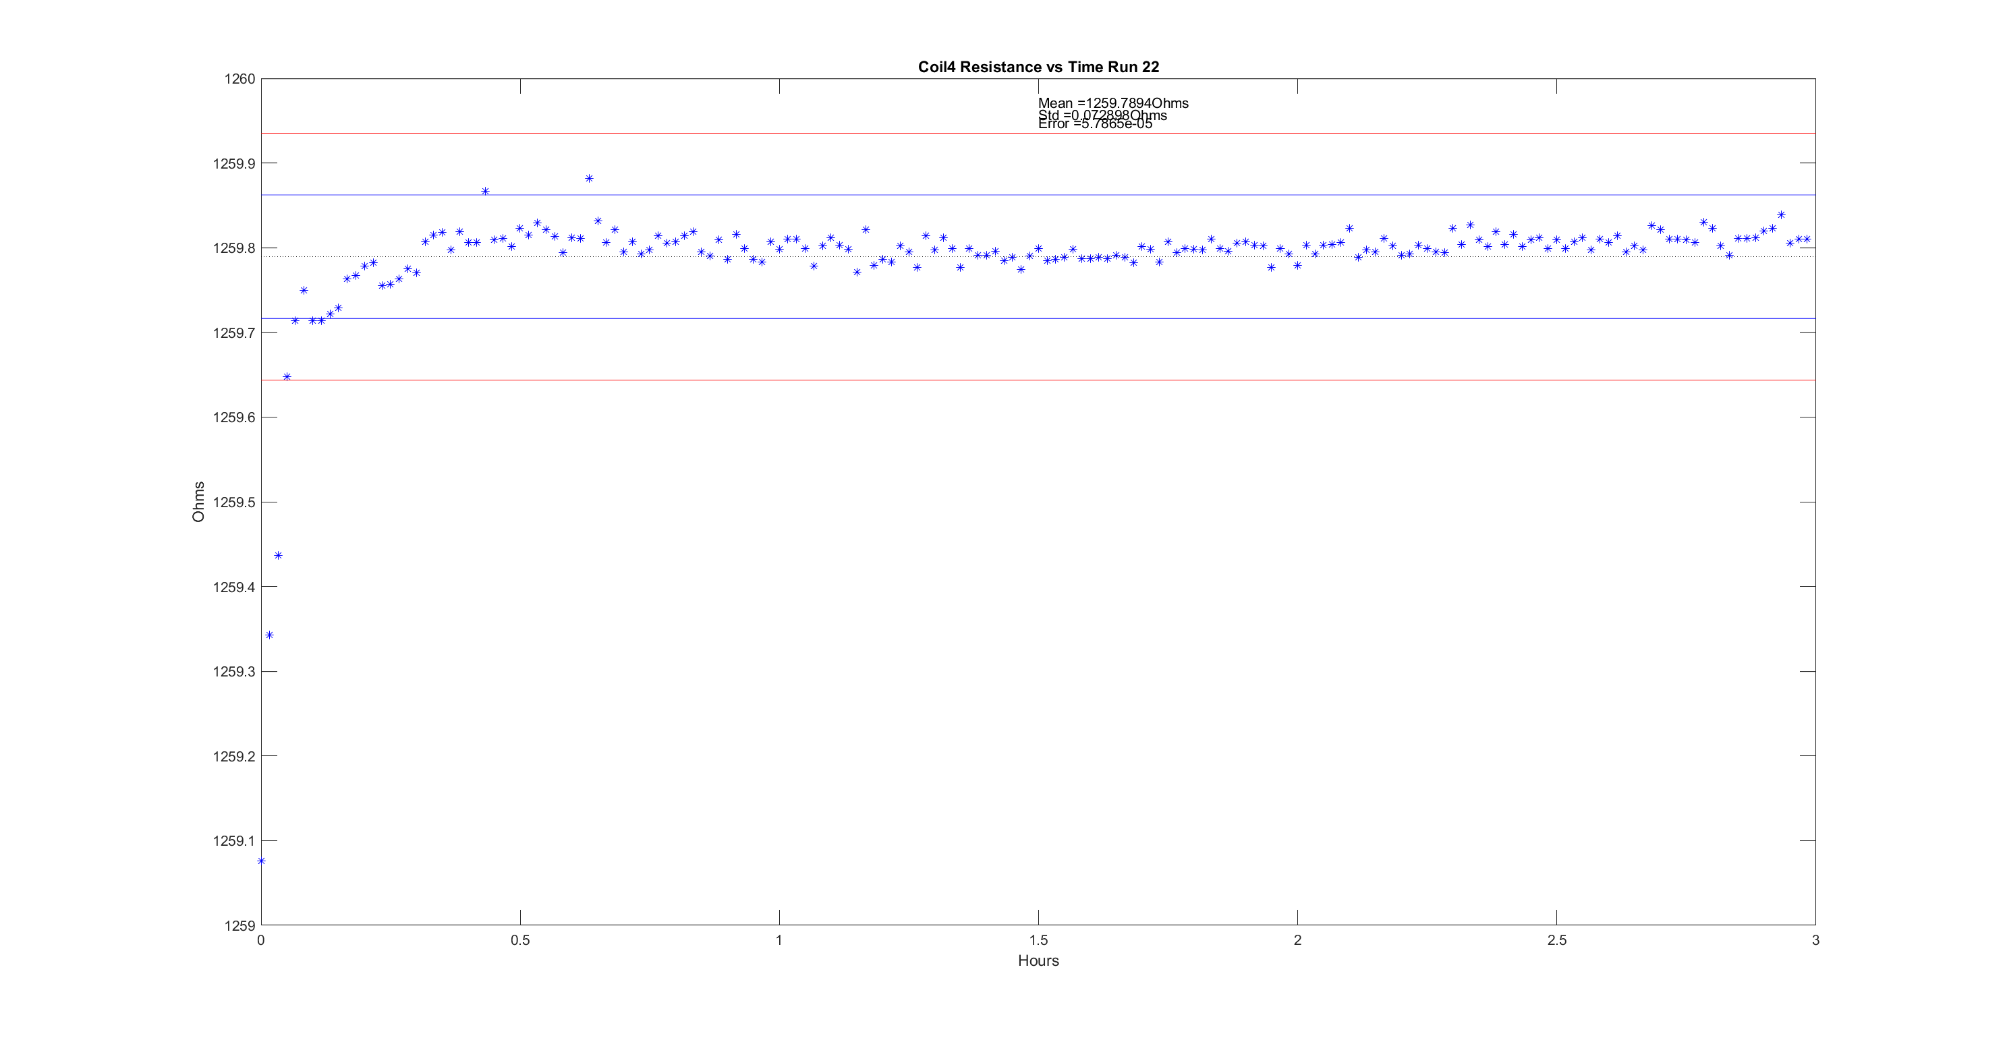
Task: Click the 1260 y-axis tick label
Action: (239, 79)
